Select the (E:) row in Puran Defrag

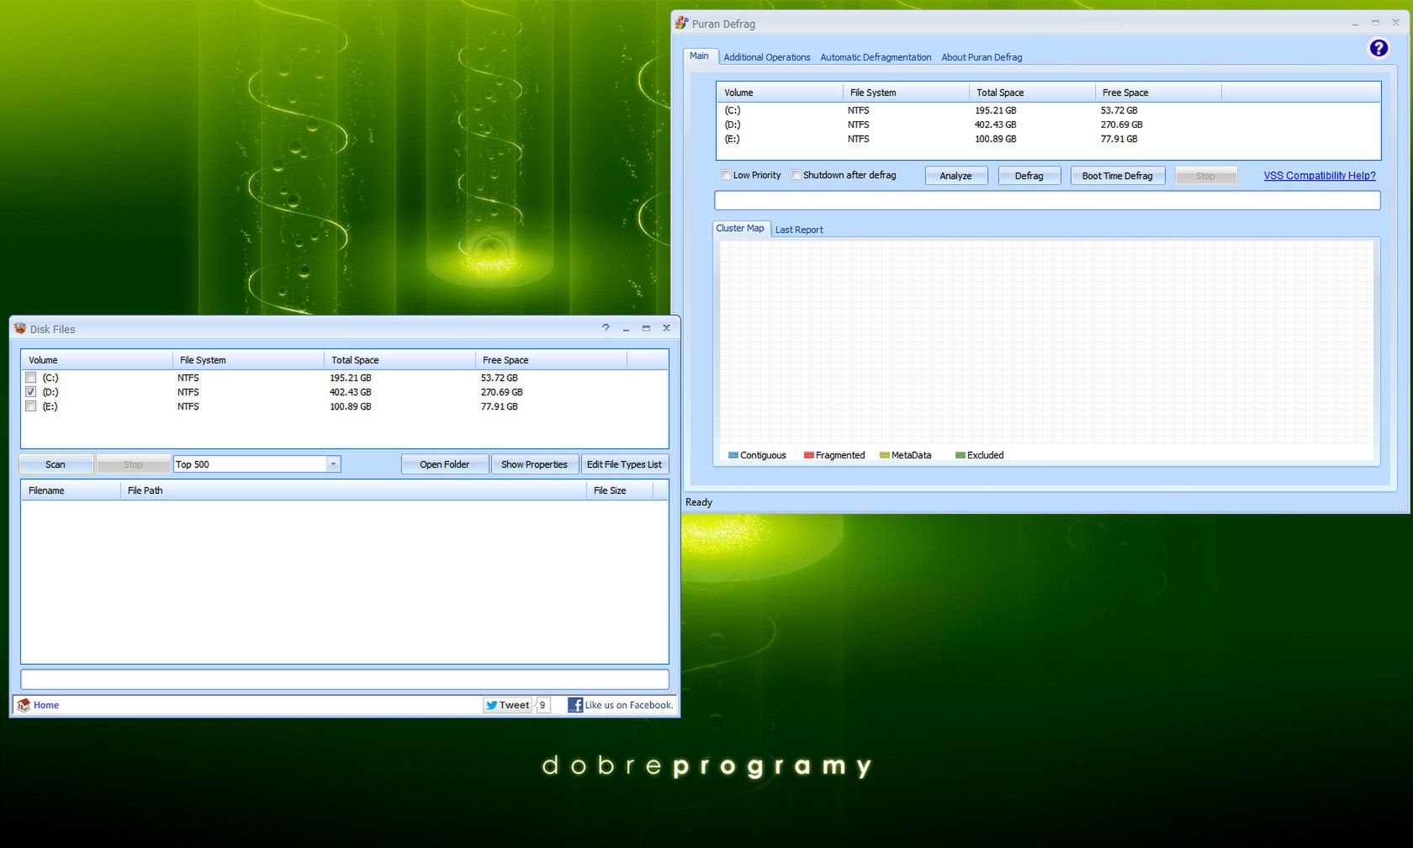pyautogui.click(x=1048, y=139)
